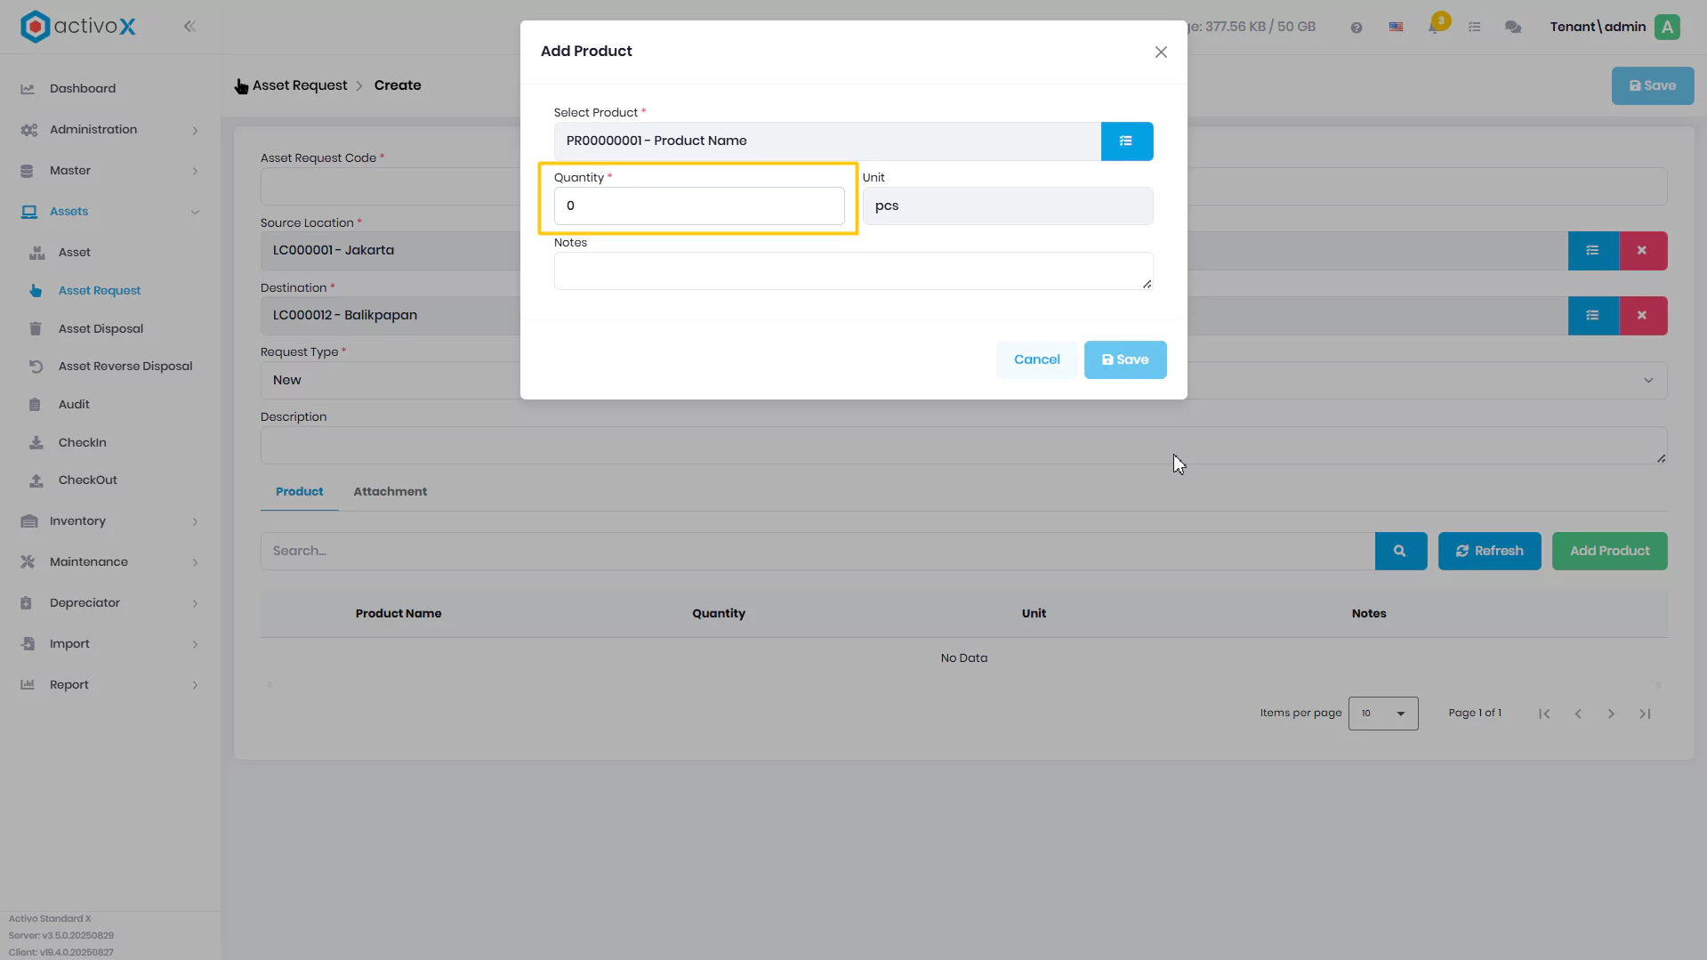The width and height of the screenshot is (1707, 960).
Task: Open Asset Request submenu item
Action: (x=99, y=291)
